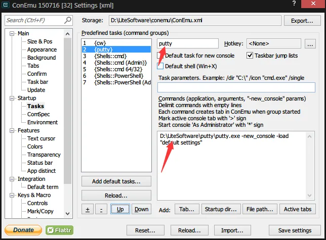Open App distinct settings page
Screen dimensions: 326x240
tap(42, 171)
